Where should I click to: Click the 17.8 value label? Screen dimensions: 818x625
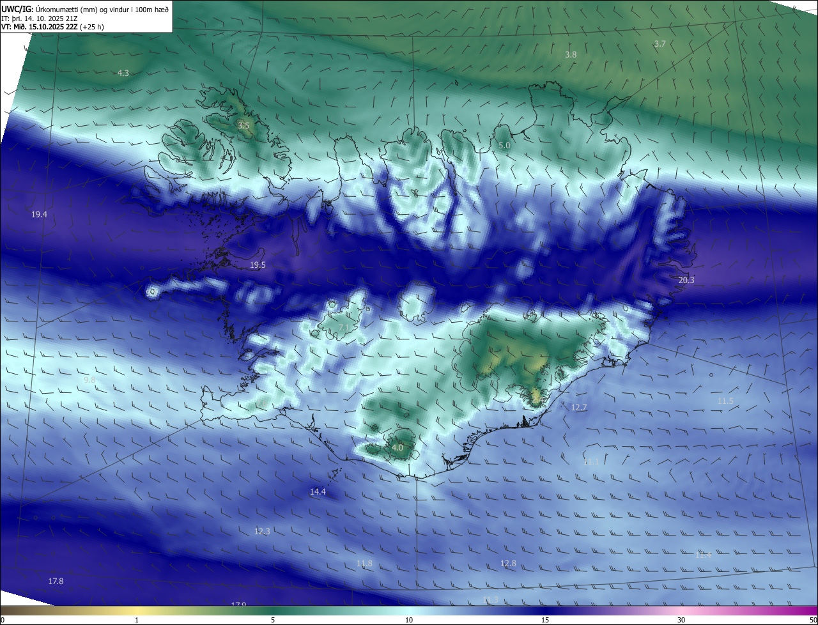[56, 581]
